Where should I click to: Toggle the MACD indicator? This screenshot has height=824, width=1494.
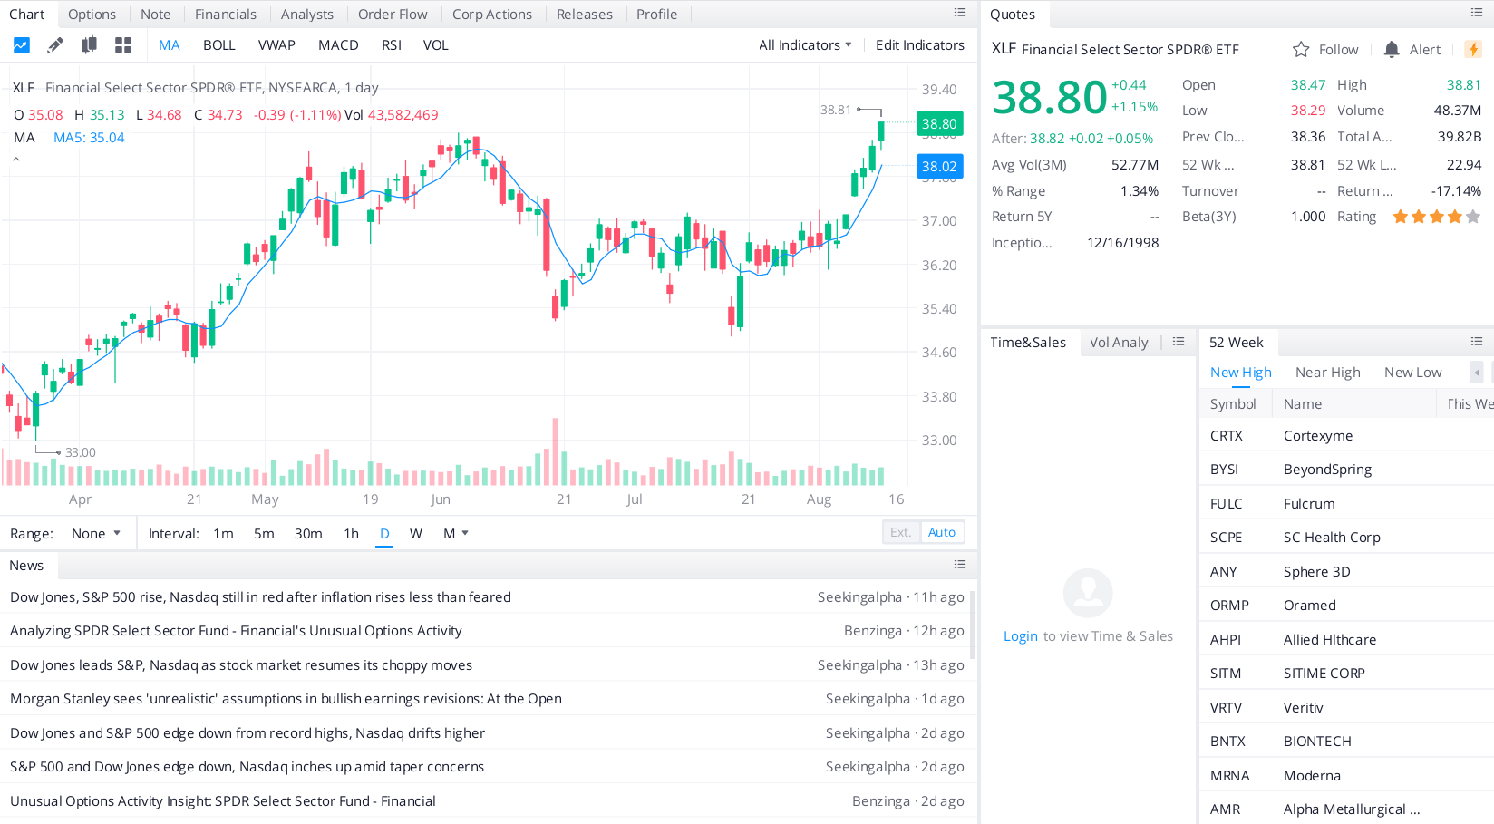pos(338,45)
